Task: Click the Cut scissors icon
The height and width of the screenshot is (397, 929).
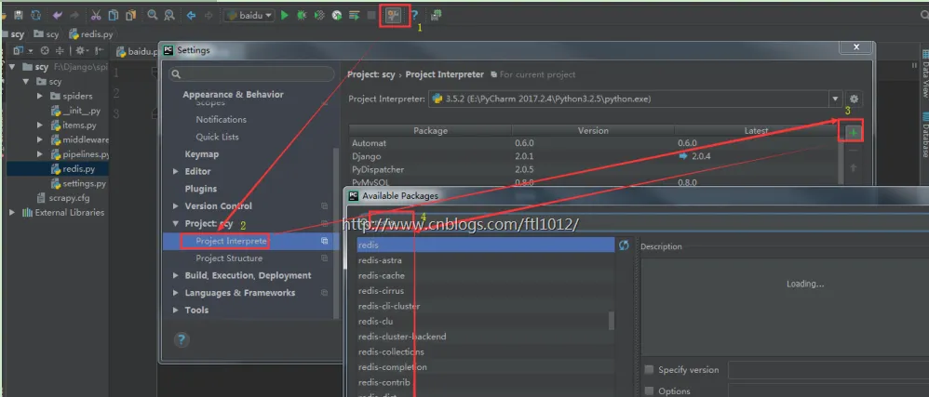Action: [x=97, y=16]
